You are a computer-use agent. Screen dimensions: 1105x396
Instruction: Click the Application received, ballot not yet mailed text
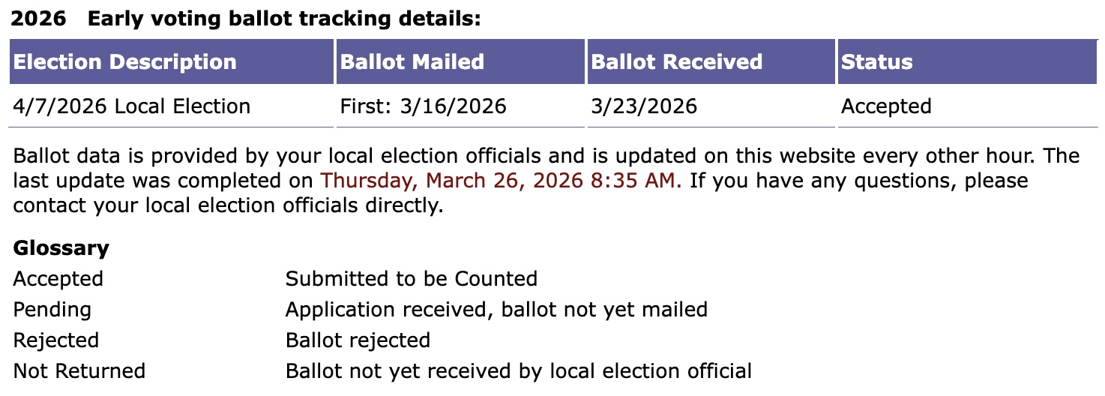click(x=496, y=310)
